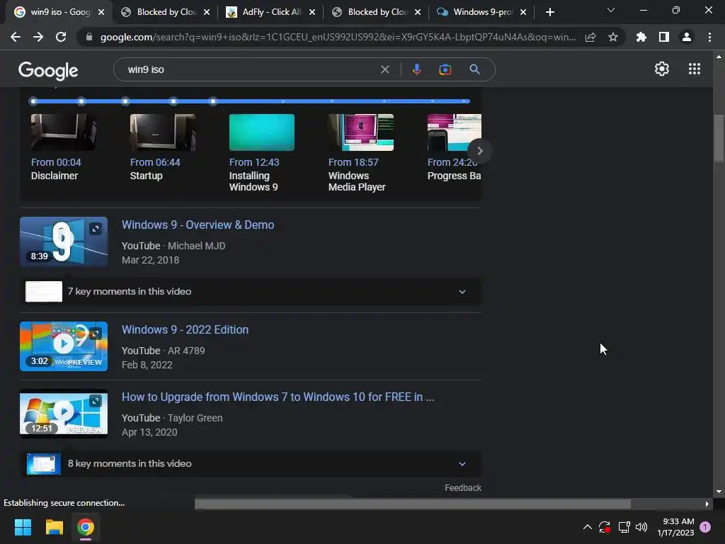Open the volume control in the tray
725x544 pixels.
coord(641,527)
